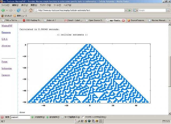The image size is (171, 124).
Task: Toggle the match case (大文字/小文字を区別) checkbox
Action: coord(83,117)
